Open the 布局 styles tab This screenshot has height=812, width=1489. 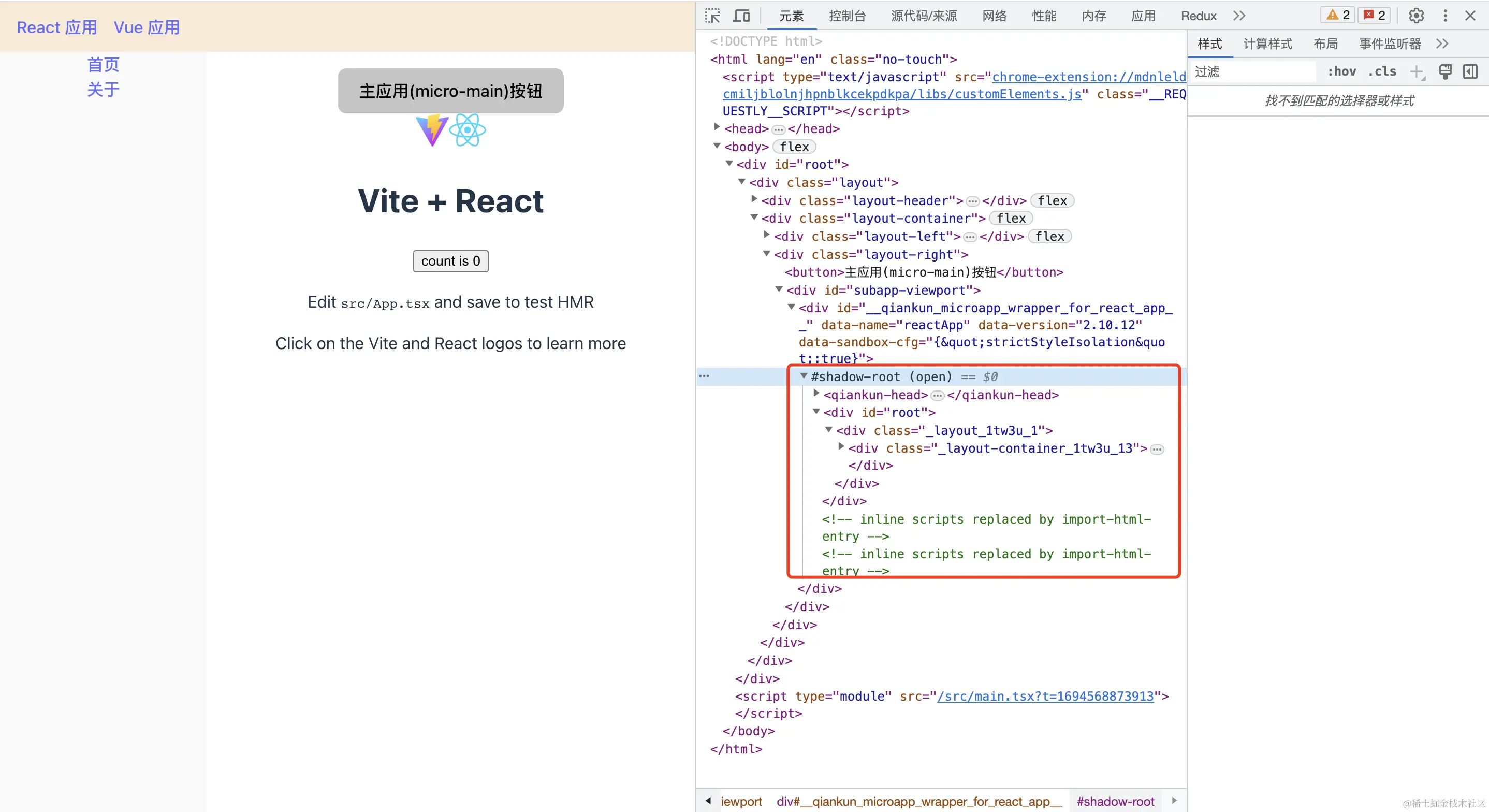1325,44
